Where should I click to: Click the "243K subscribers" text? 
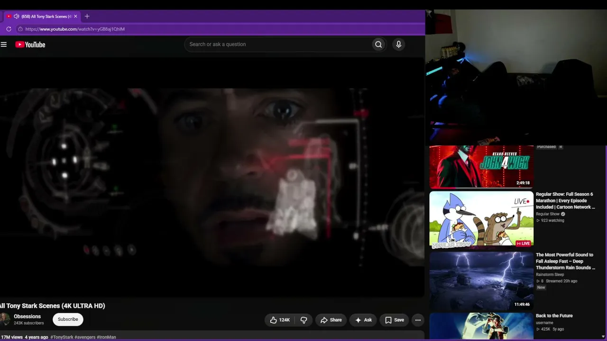pos(29,323)
